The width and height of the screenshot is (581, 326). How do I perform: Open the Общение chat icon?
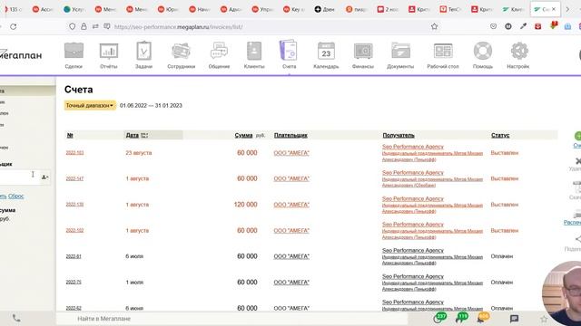[x=219, y=51]
